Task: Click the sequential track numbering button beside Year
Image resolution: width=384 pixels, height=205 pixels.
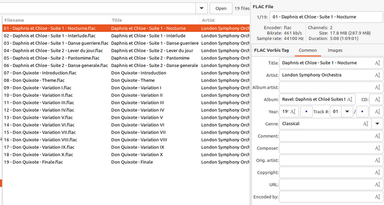Action: [x=306, y=112]
